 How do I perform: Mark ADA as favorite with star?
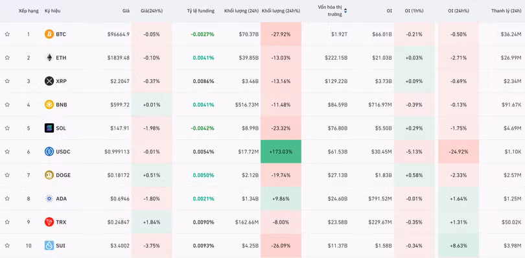tap(7, 199)
